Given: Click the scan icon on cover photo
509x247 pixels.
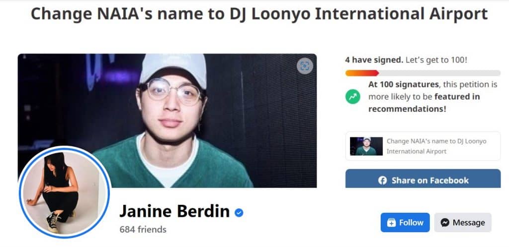Looking at the screenshot, I should click(305, 66).
